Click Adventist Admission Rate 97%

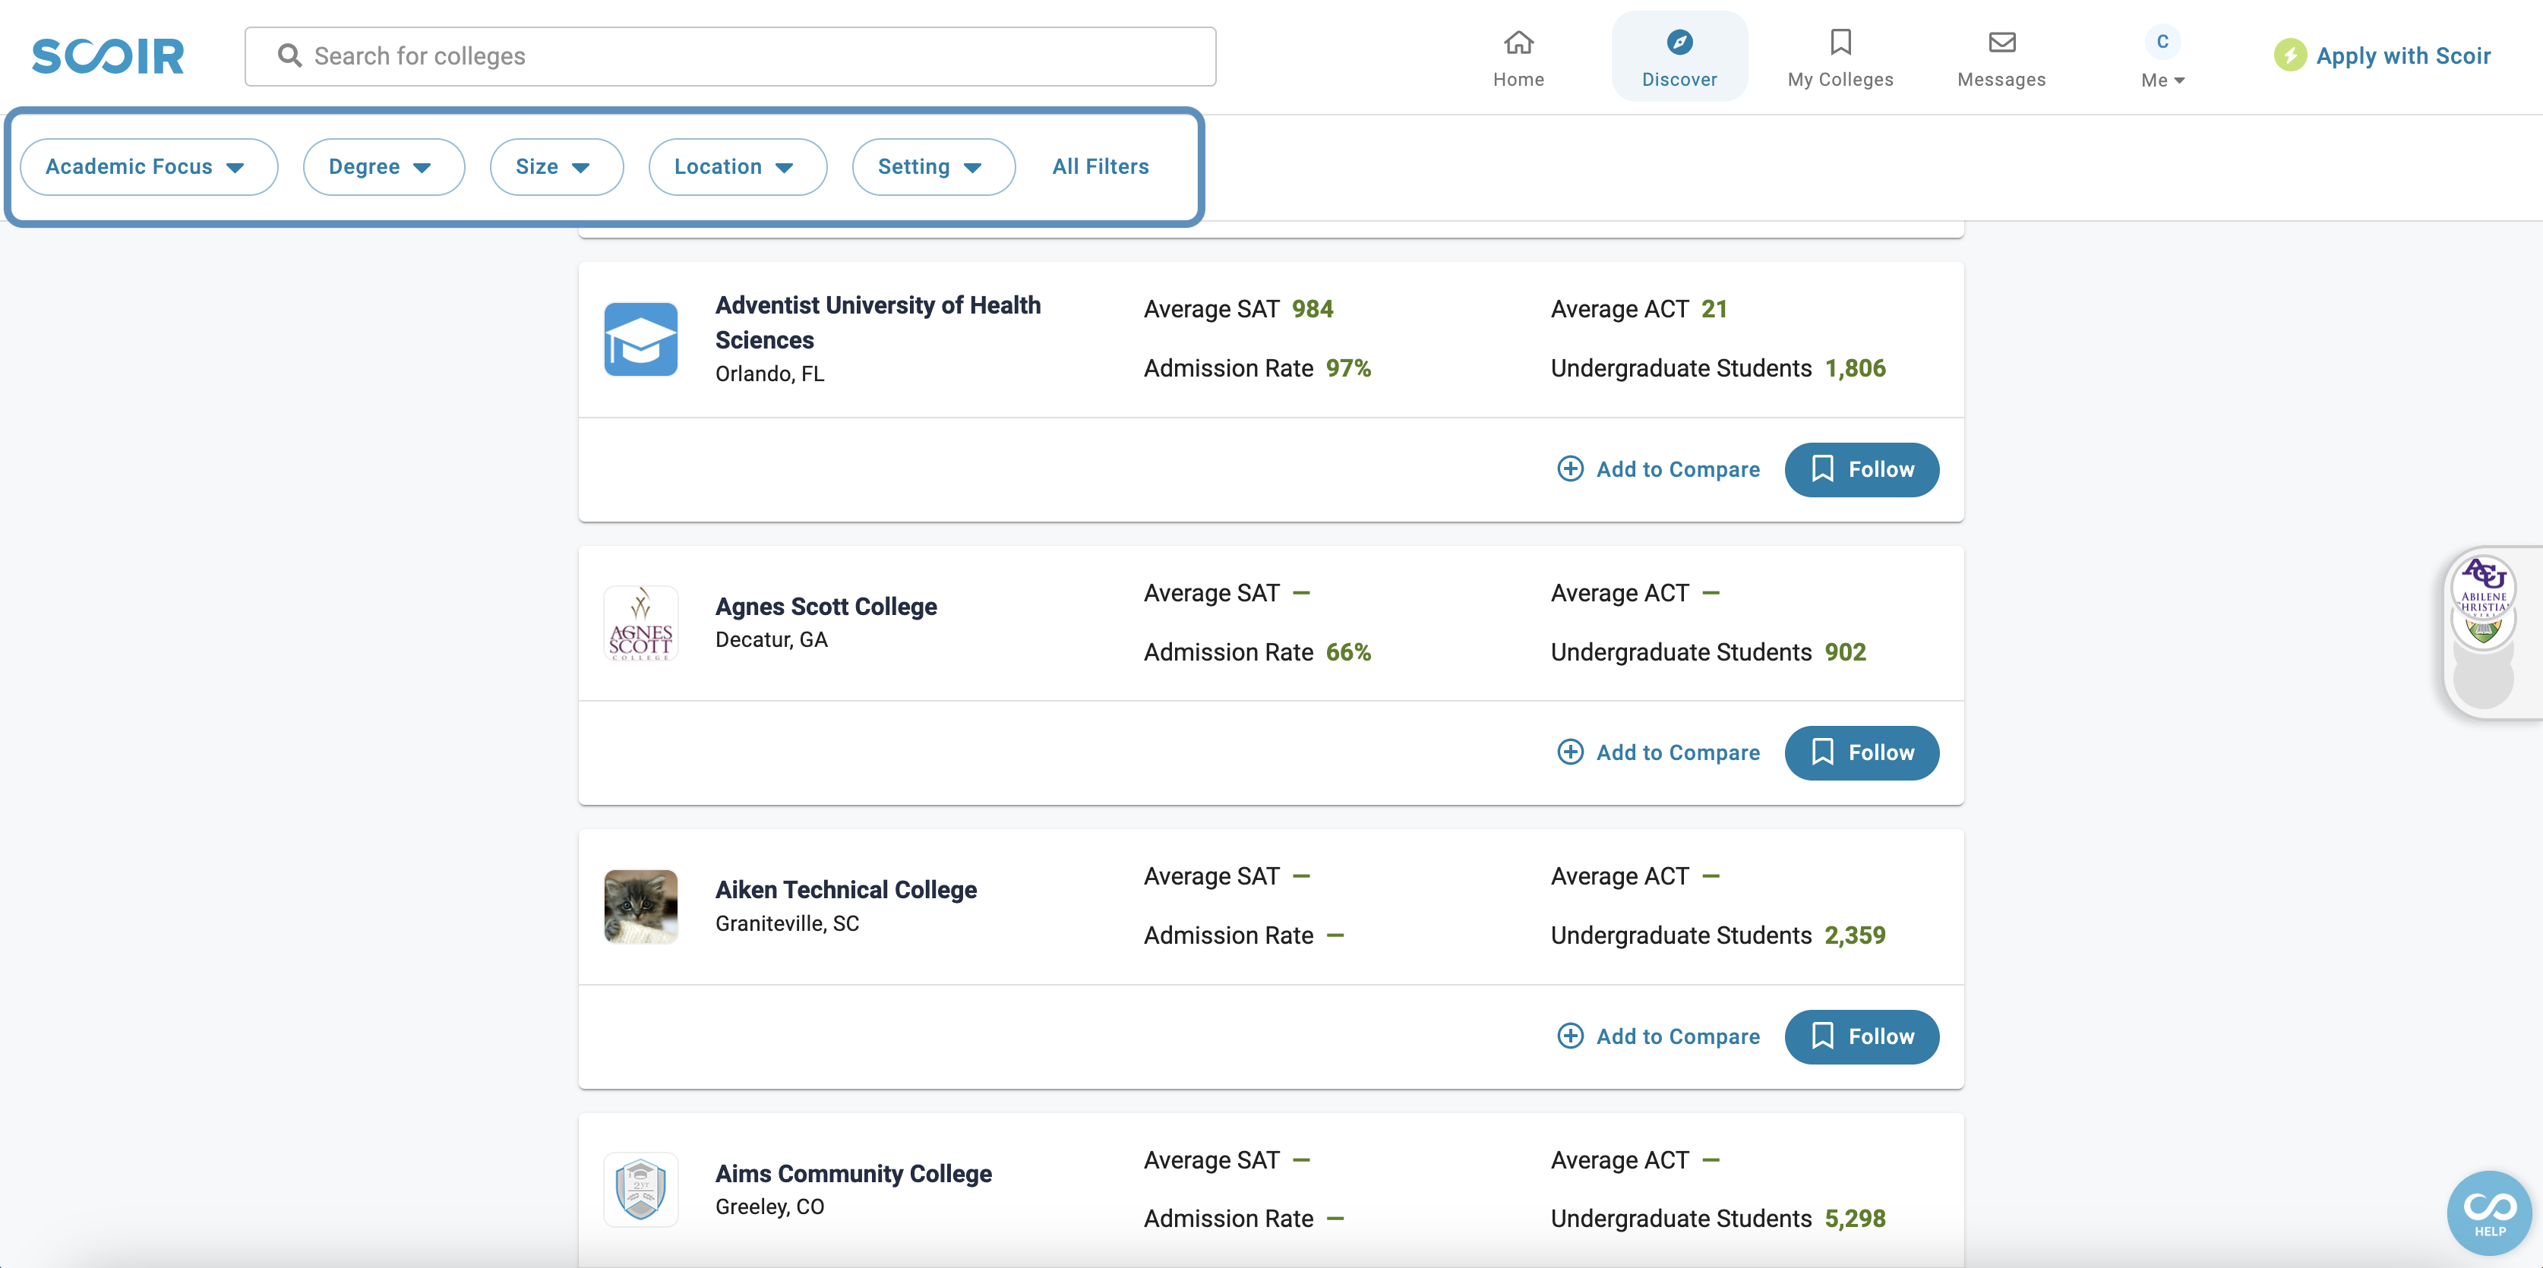1257,368
